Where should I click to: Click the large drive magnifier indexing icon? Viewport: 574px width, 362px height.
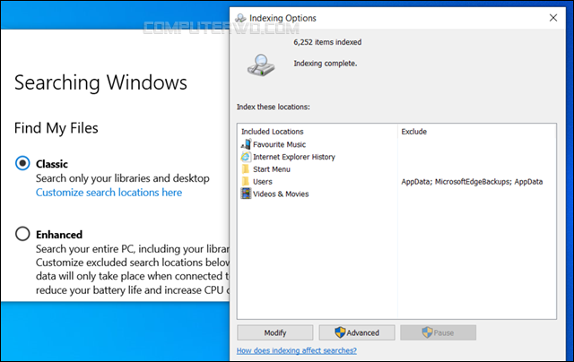pos(261,65)
